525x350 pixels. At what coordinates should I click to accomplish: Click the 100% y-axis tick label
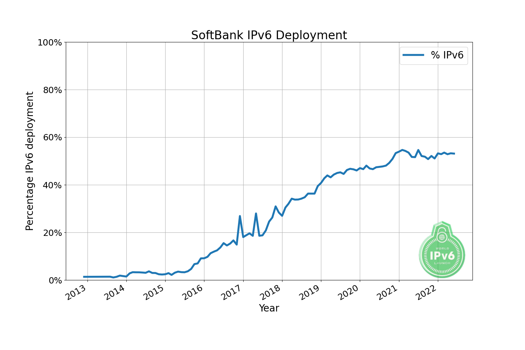49,43
